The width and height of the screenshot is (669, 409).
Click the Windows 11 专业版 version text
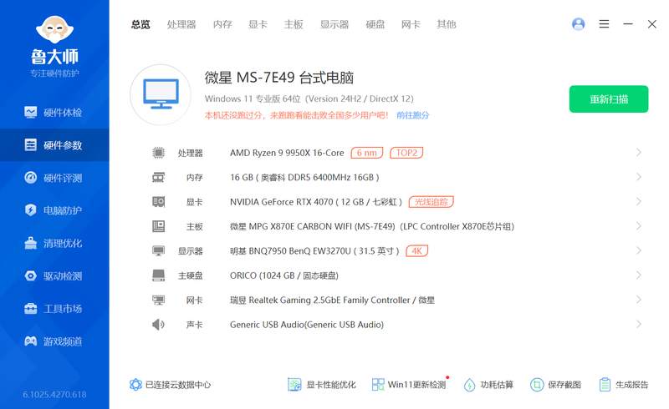(309, 98)
